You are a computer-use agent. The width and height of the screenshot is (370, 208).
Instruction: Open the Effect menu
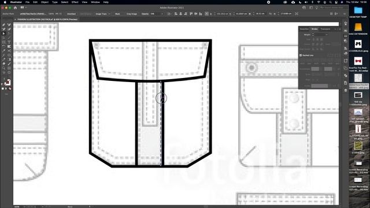(75, 2)
